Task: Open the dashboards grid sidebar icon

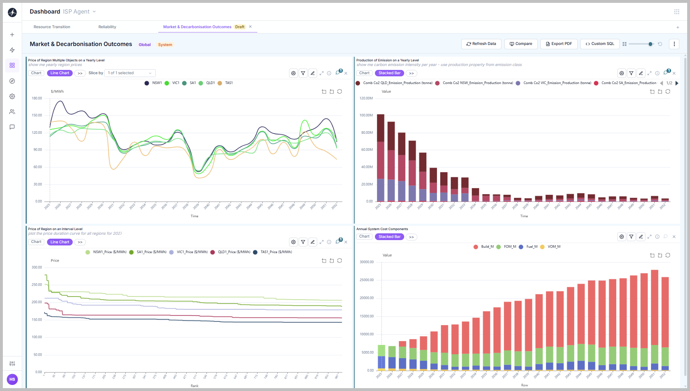Action: (x=12, y=65)
